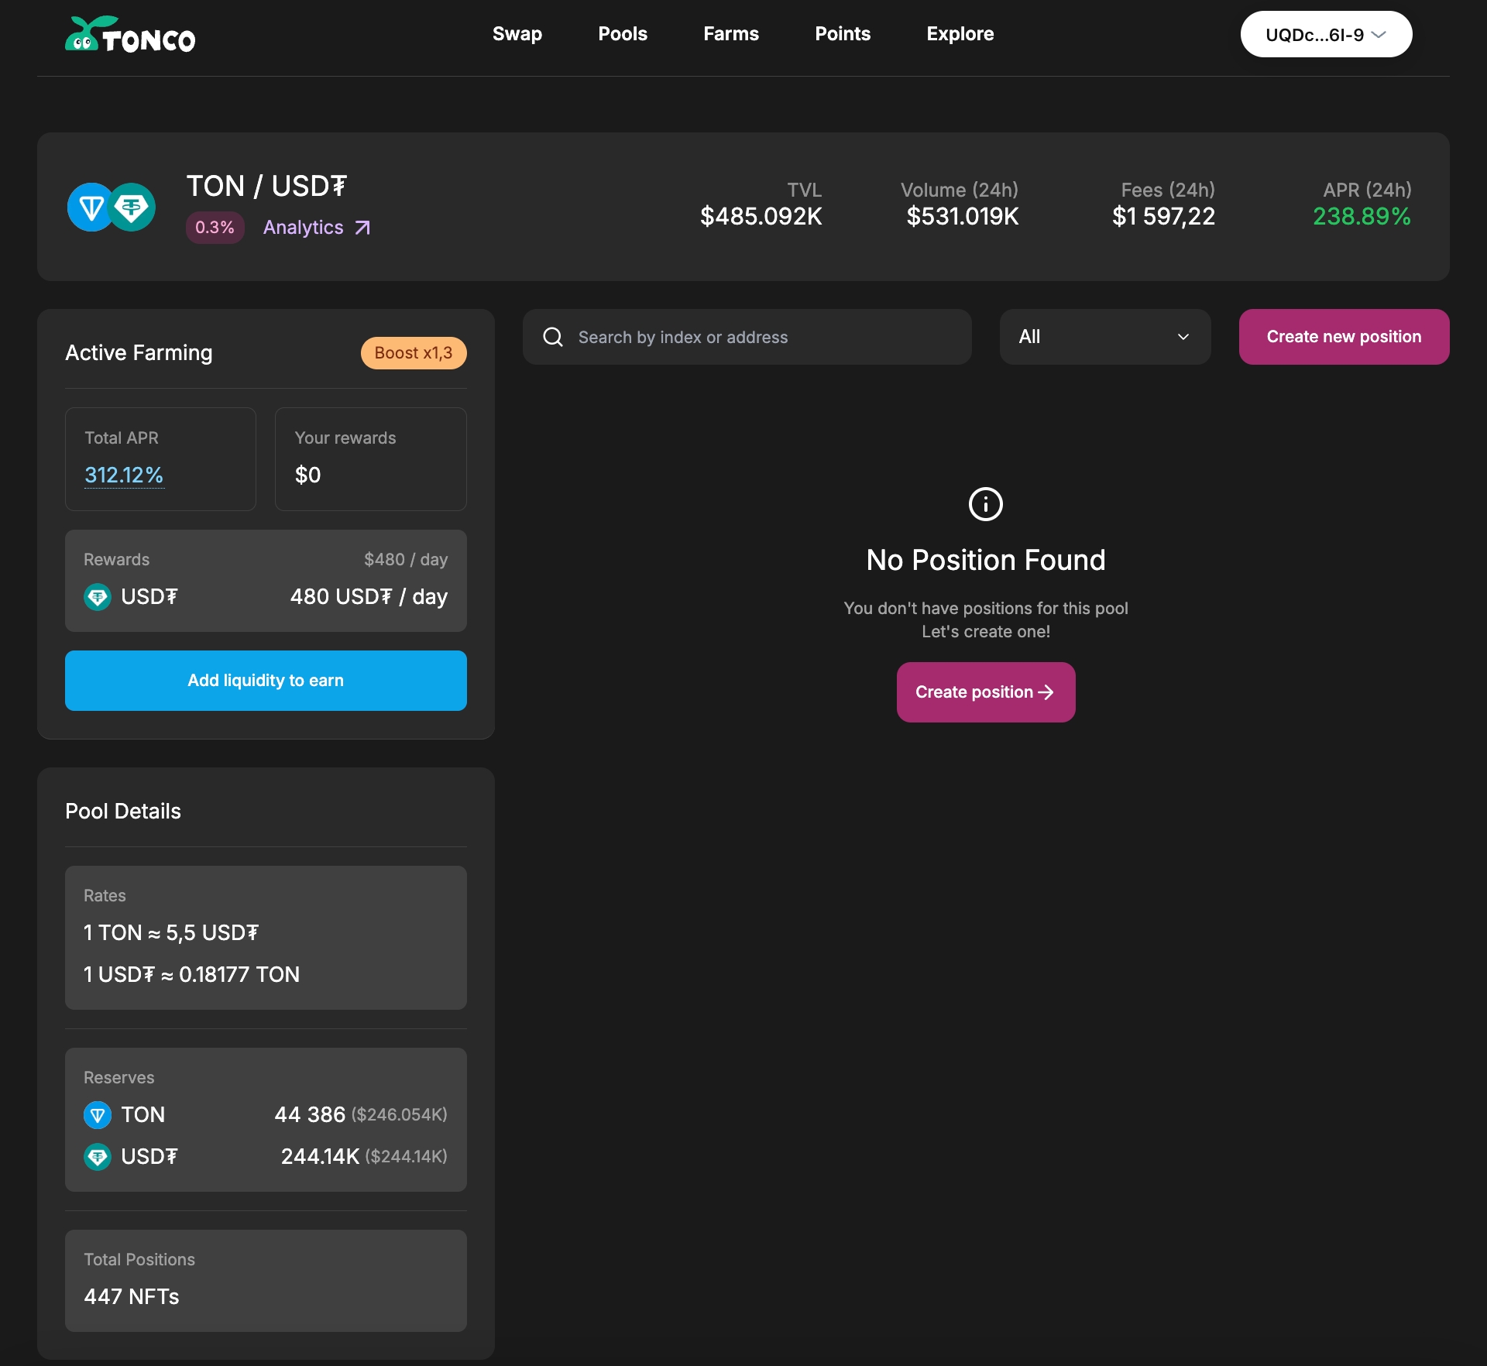1487x1366 pixels.
Task: Open the Swap menu item
Action: tap(517, 34)
